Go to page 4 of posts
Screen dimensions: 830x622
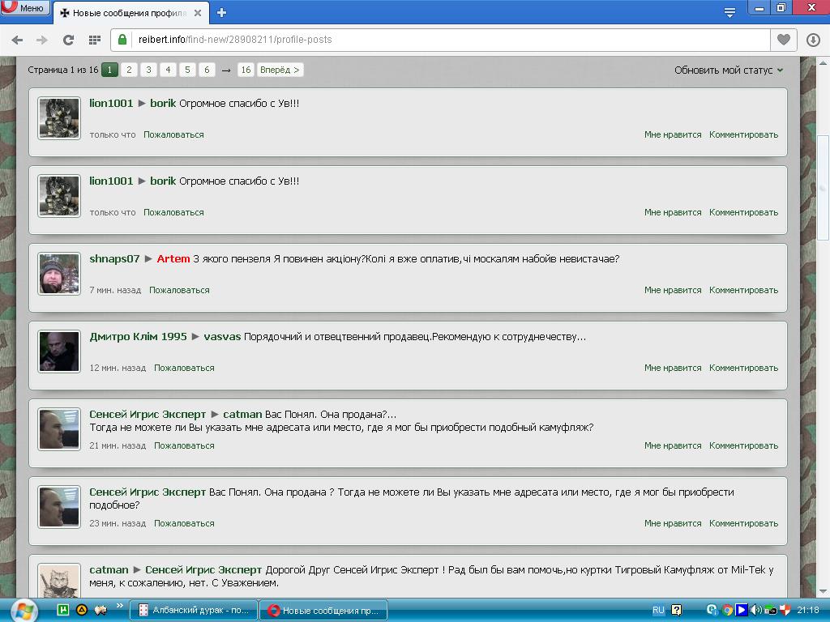(168, 70)
